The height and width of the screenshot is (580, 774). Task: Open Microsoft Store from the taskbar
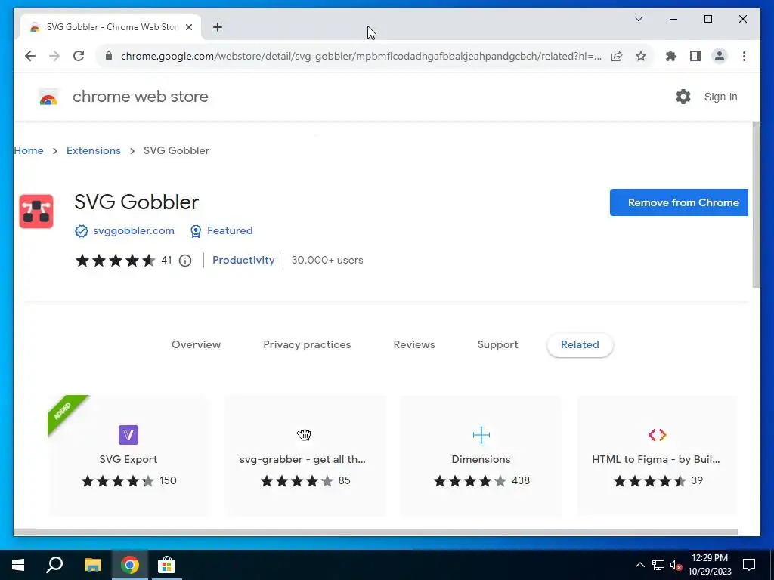(166, 565)
